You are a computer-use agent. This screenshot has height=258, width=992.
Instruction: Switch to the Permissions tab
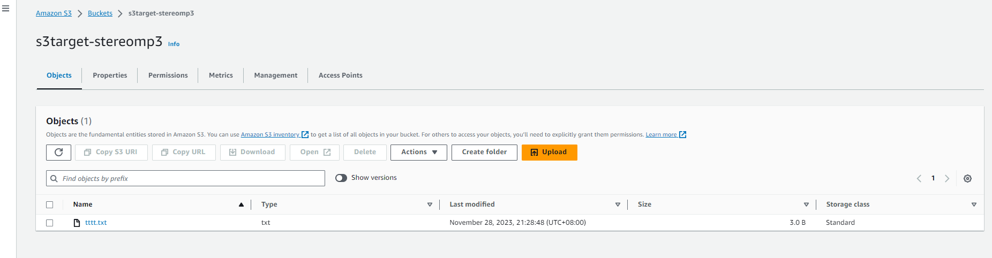point(168,75)
